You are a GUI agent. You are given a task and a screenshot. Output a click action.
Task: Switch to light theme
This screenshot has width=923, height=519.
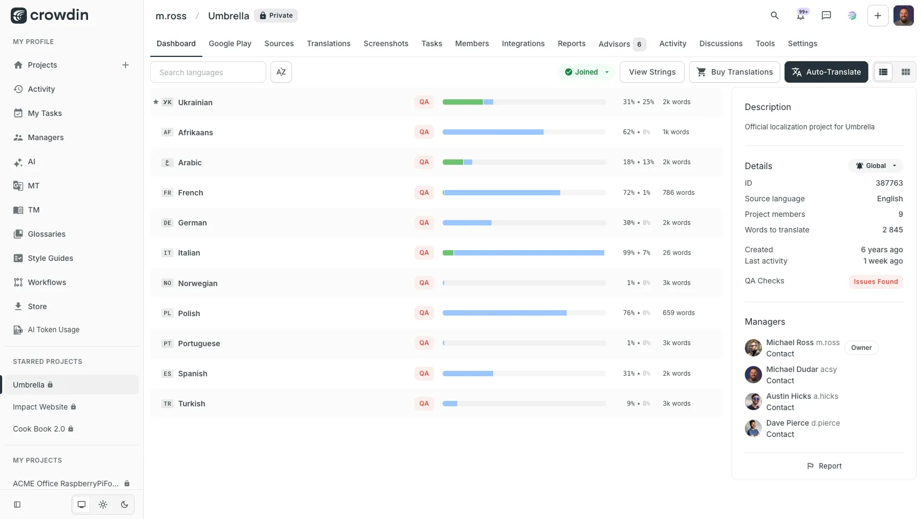pos(103,505)
